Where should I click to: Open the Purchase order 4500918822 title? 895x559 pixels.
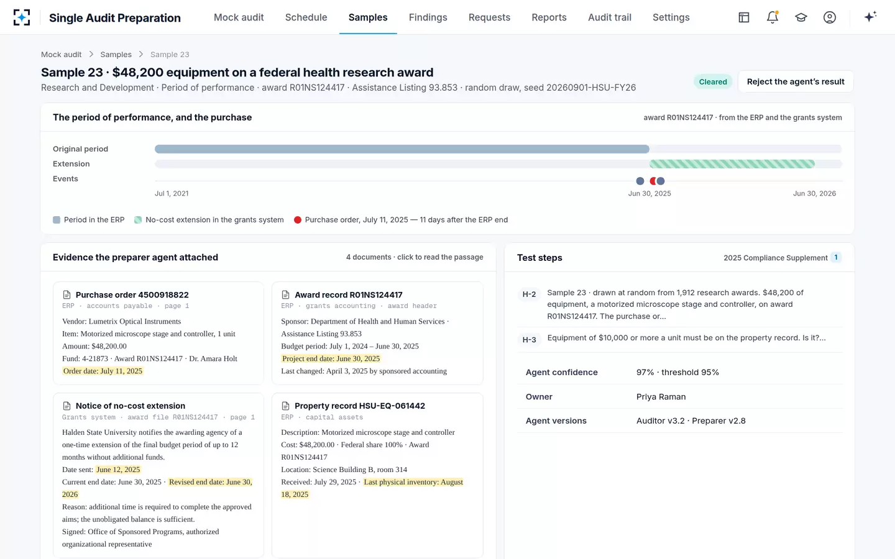pyautogui.click(x=132, y=295)
